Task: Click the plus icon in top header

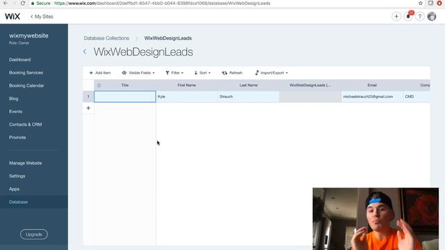Action: click(x=396, y=17)
